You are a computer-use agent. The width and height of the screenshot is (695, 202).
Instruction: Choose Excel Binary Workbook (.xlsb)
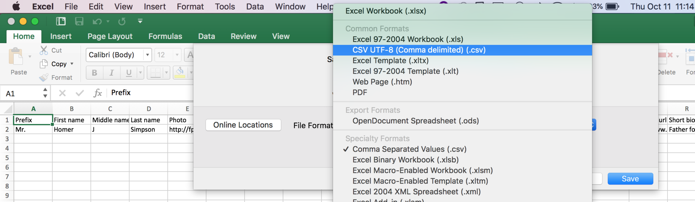[463, 160]
